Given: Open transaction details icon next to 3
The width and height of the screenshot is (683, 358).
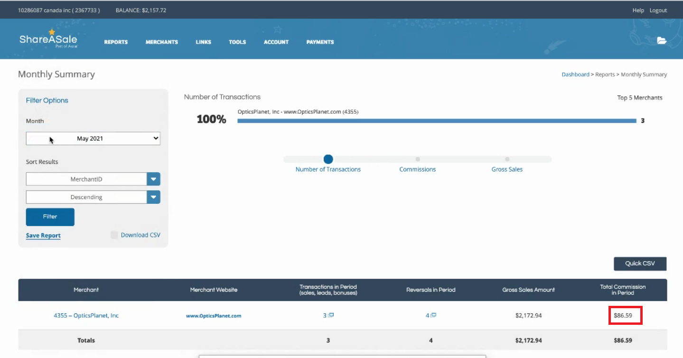Looking at the screenshot, I should (x=331, y=315).
